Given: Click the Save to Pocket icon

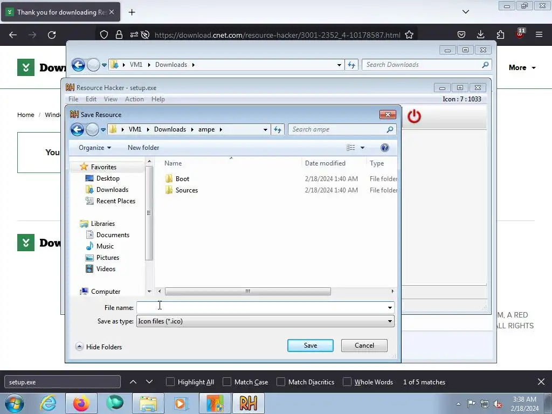Looking at the screenshot, I should 461,34.
